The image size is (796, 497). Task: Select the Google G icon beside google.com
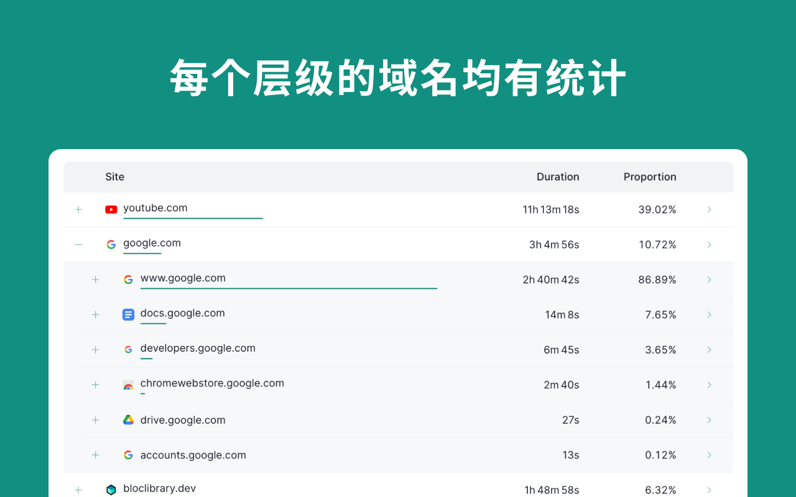point(111,244)
